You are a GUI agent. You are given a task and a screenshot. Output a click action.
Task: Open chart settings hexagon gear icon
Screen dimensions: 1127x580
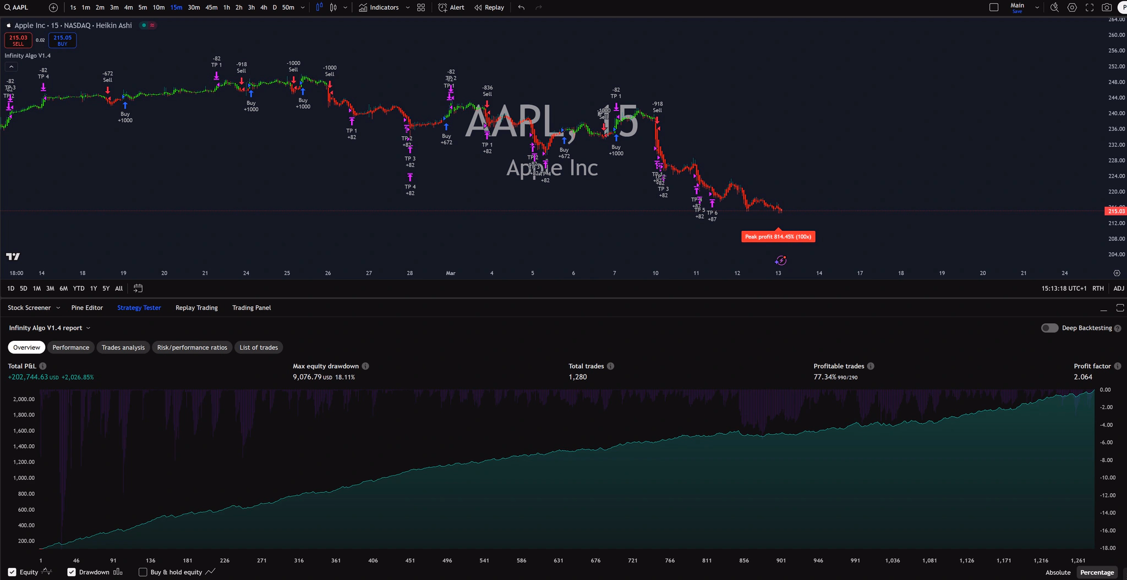click(x=1072, y=8)
